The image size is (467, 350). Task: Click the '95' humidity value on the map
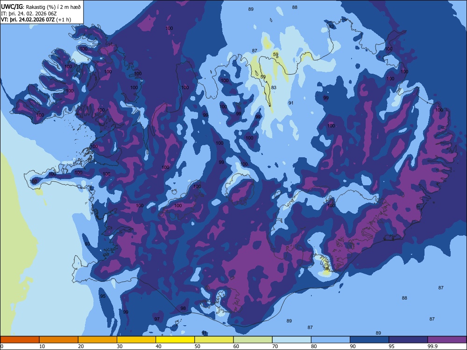(103, 296)
